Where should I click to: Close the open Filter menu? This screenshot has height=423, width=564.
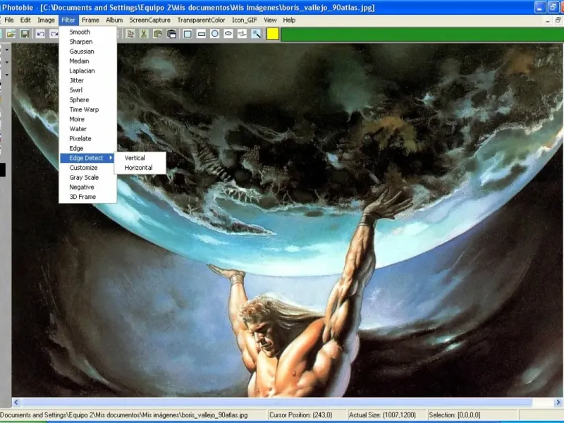[x=68, y=20]
